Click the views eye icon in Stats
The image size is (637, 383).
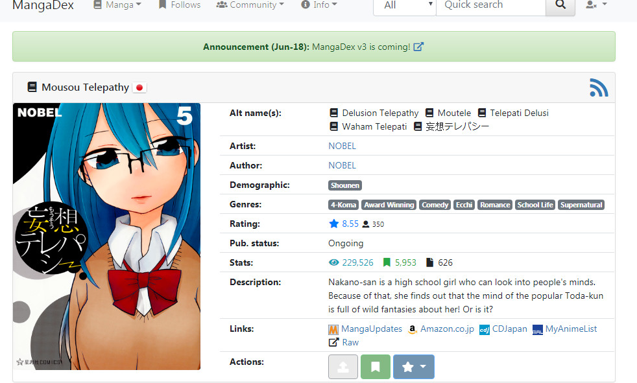click(333, 262)
